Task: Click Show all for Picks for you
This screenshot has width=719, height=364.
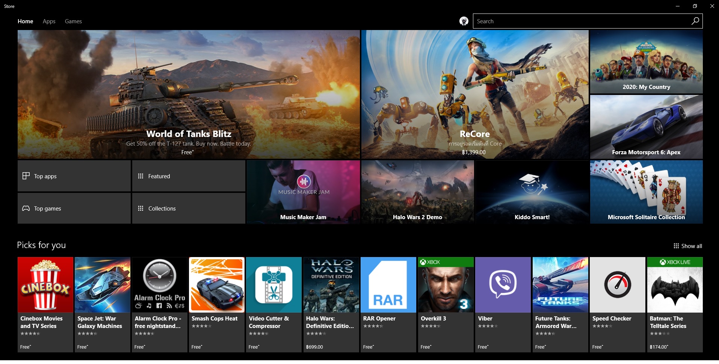Action: 687,246
